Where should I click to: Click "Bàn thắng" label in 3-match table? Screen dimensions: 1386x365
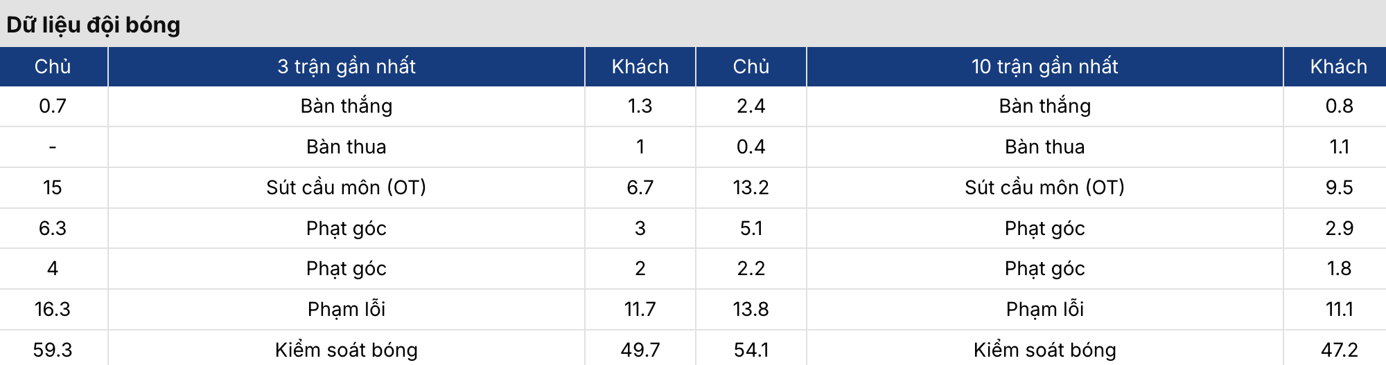(x=346, y=106)
